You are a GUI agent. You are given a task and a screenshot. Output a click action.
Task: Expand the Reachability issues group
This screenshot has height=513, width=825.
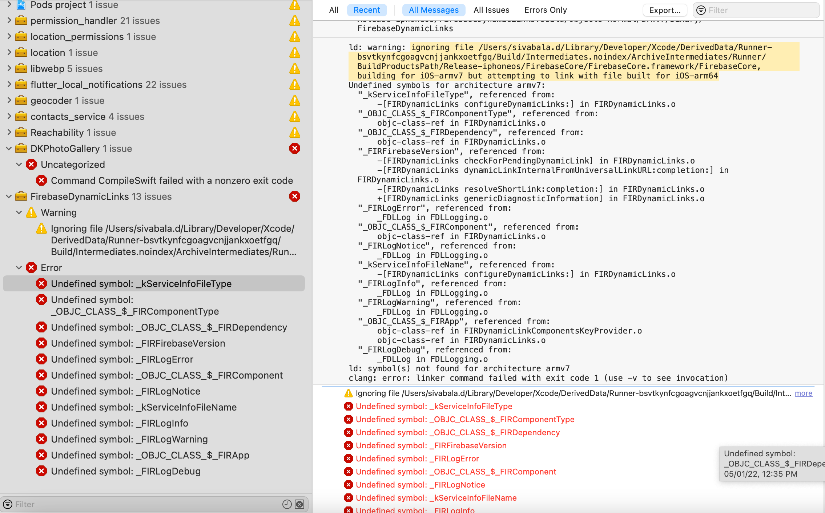click(x=9, y=133)
